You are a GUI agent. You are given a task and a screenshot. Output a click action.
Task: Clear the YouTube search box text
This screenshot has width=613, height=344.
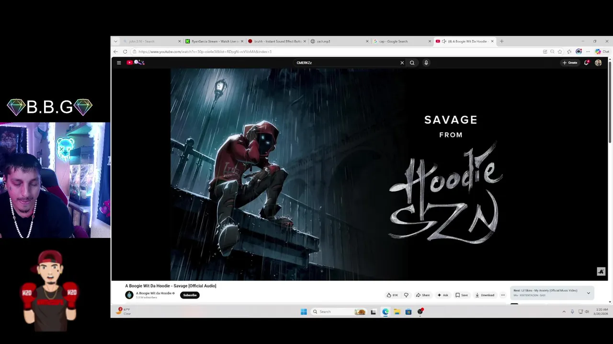pos(402,63)
